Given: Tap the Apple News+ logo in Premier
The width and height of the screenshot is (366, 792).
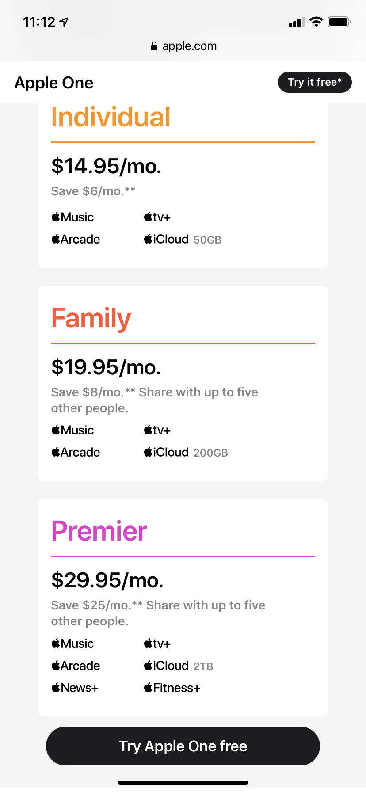Looking at the screenshot, I should (x=75, y=688).
